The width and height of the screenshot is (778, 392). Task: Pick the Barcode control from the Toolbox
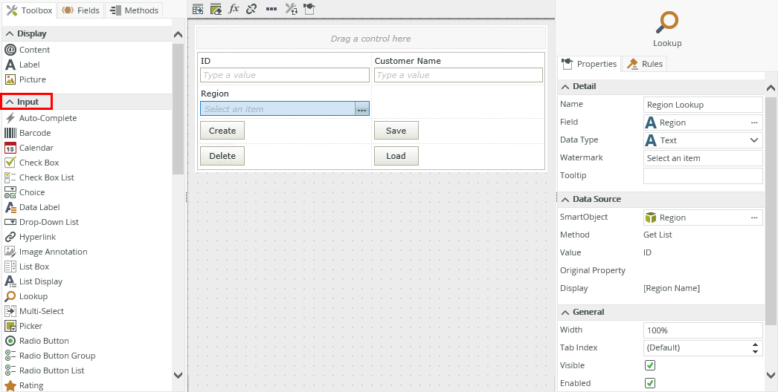tap(34, 133)
